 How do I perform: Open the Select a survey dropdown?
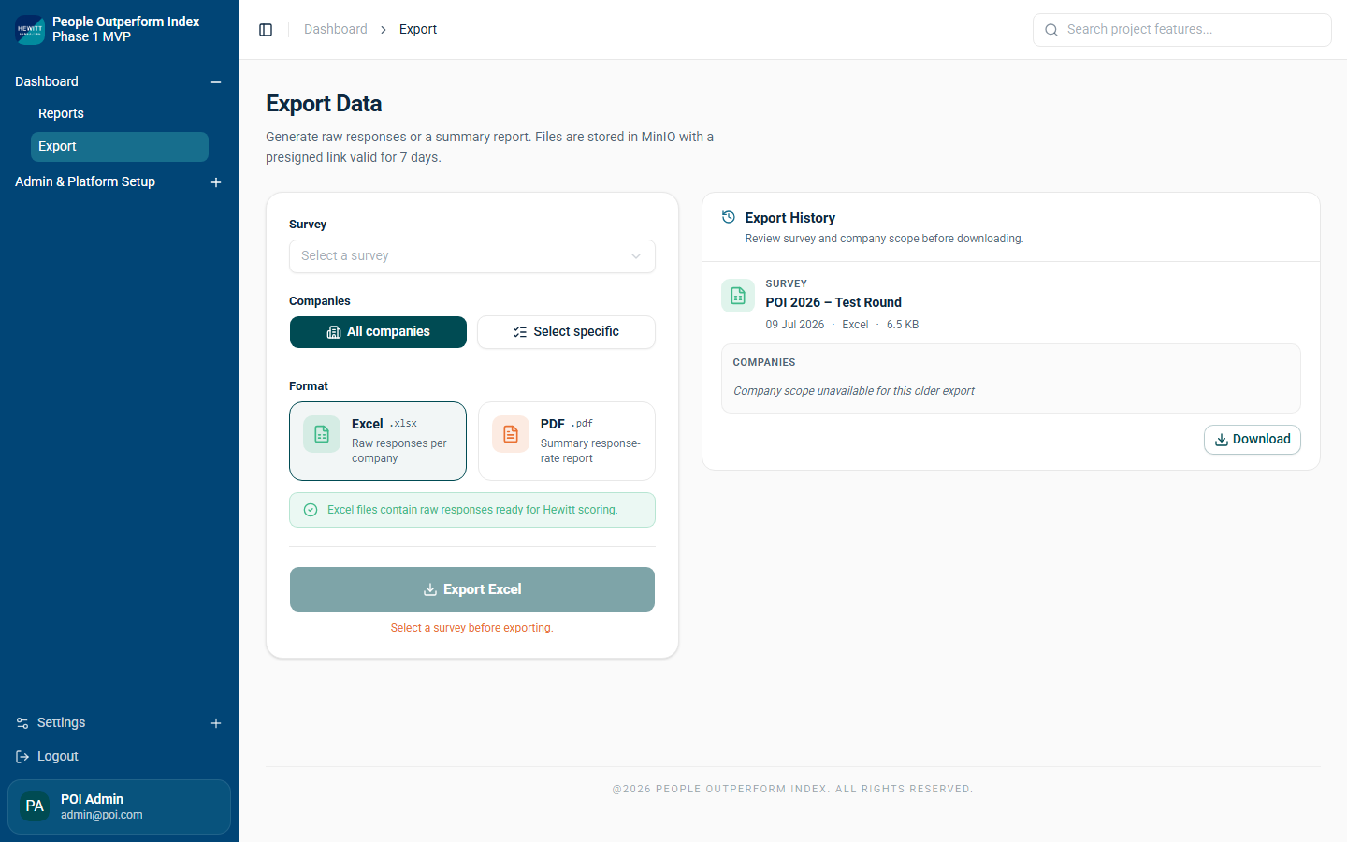pyautogui.click(x=472, y=256)
